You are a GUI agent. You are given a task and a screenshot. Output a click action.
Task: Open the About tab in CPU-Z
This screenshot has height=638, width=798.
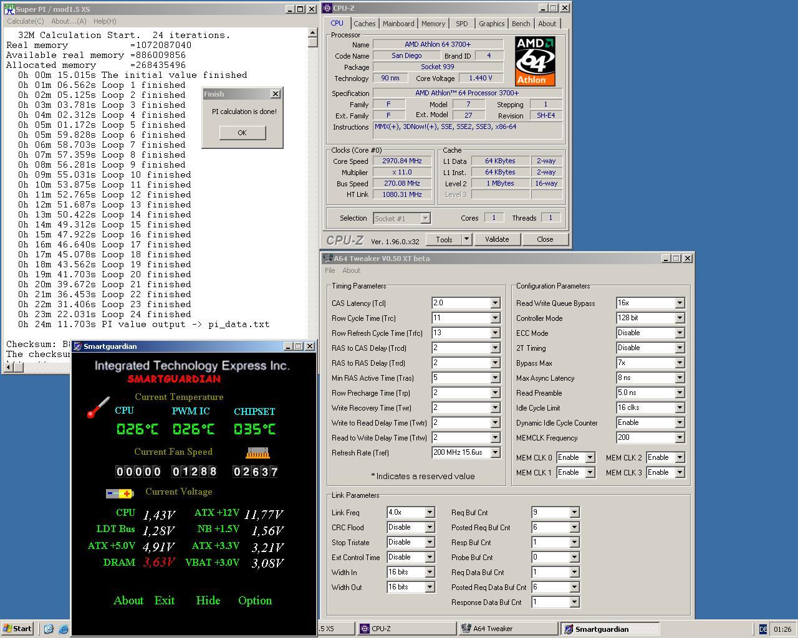547,24
